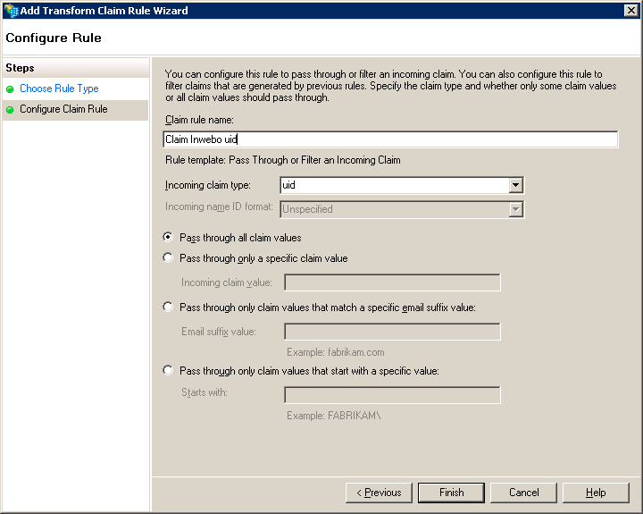Image resolution: width=643 pixels, height=514 pixels.
Task: Select the Configure Claim Rule step
Action: (x=63, y=110)
